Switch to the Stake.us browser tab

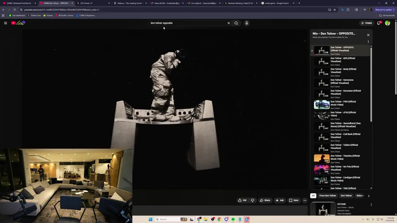tap(130, 3)
